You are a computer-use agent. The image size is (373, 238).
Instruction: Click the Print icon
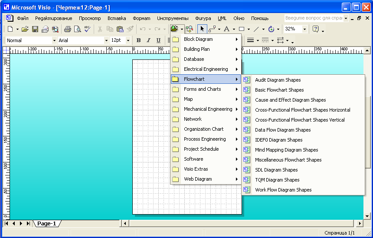click(x=68, y=29)
